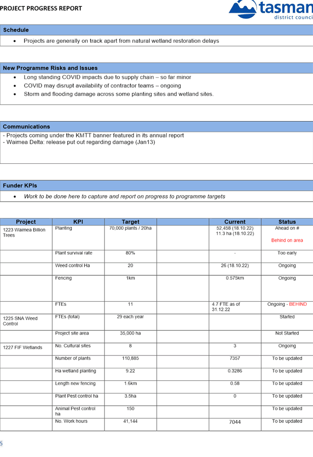
Task: Select 'Long standing COVID impacts' bullet
Action: (107, 77)
